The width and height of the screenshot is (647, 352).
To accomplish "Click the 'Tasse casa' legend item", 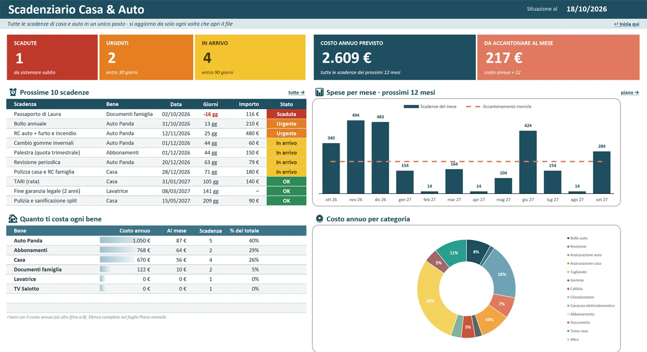I will (x=577, y=331).
